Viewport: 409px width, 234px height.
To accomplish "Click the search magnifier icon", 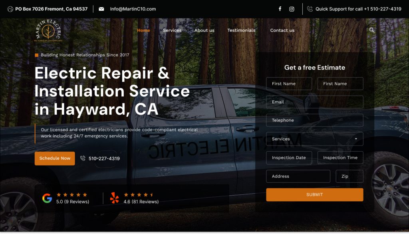I will [372, 30].
